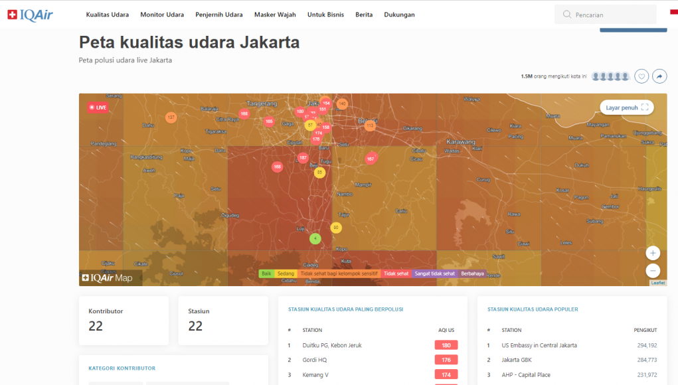Zoom in the map with plus button
Viewport: 678px width, 385px height.
pos(653,253)
